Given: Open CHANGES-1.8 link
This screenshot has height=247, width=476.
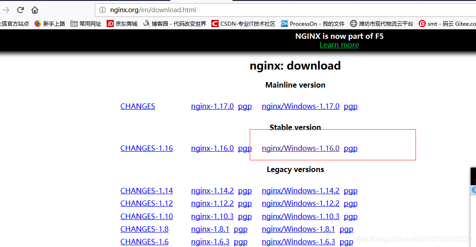Looking at the screenshot, I should [145, 229].
